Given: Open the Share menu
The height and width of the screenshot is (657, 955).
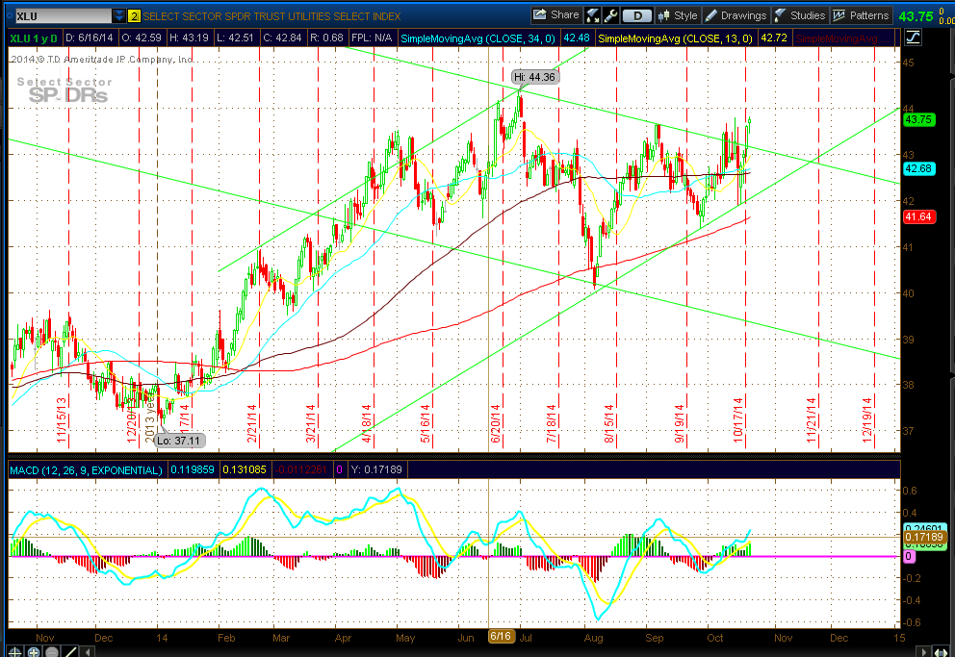Looking at the screenshot, I should coord(556,15).
